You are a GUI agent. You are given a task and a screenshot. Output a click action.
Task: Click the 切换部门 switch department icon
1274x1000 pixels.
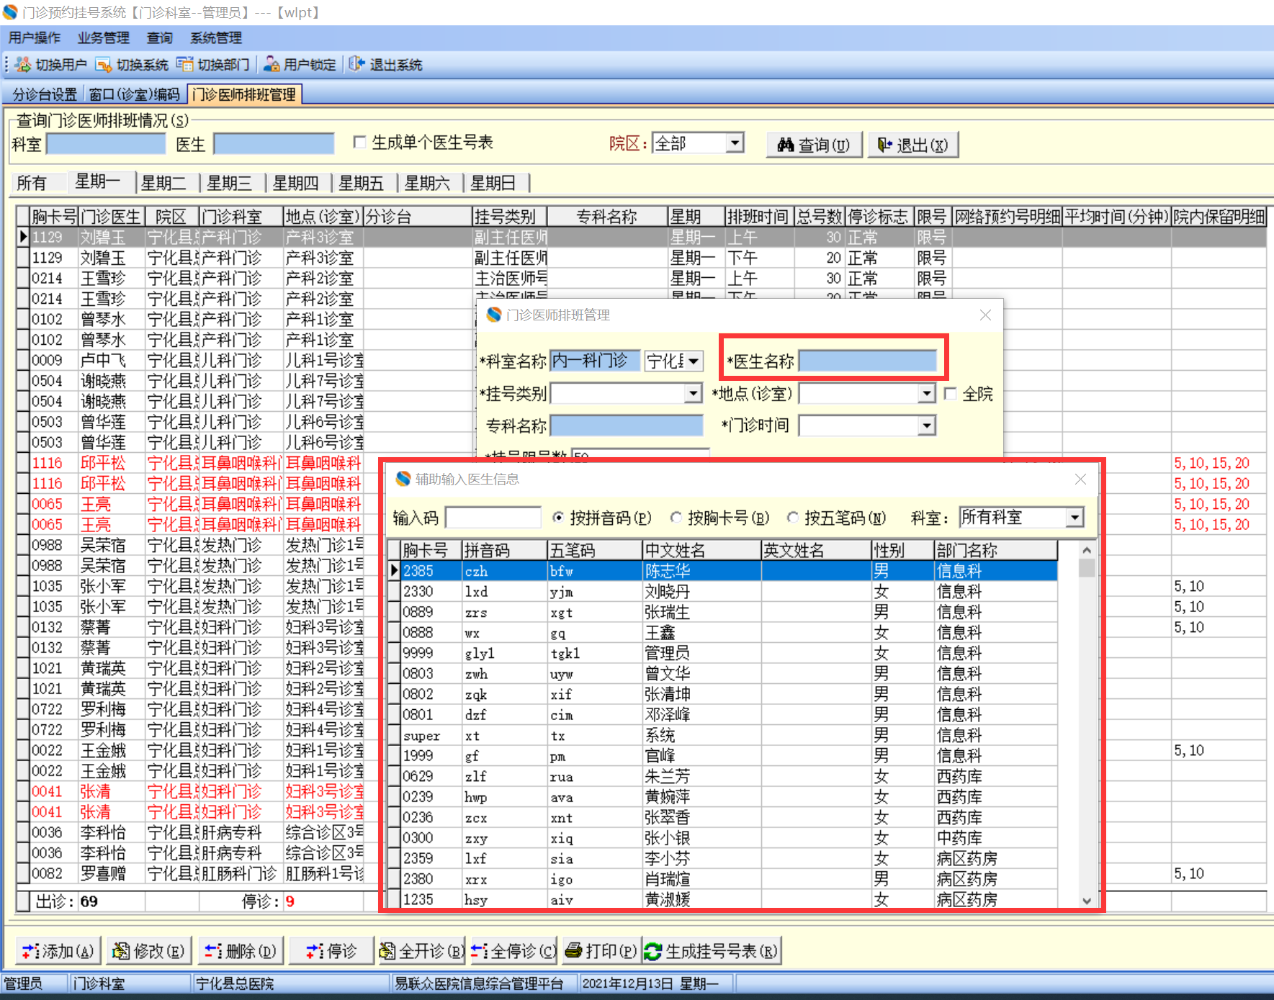[x=185, y=65]
